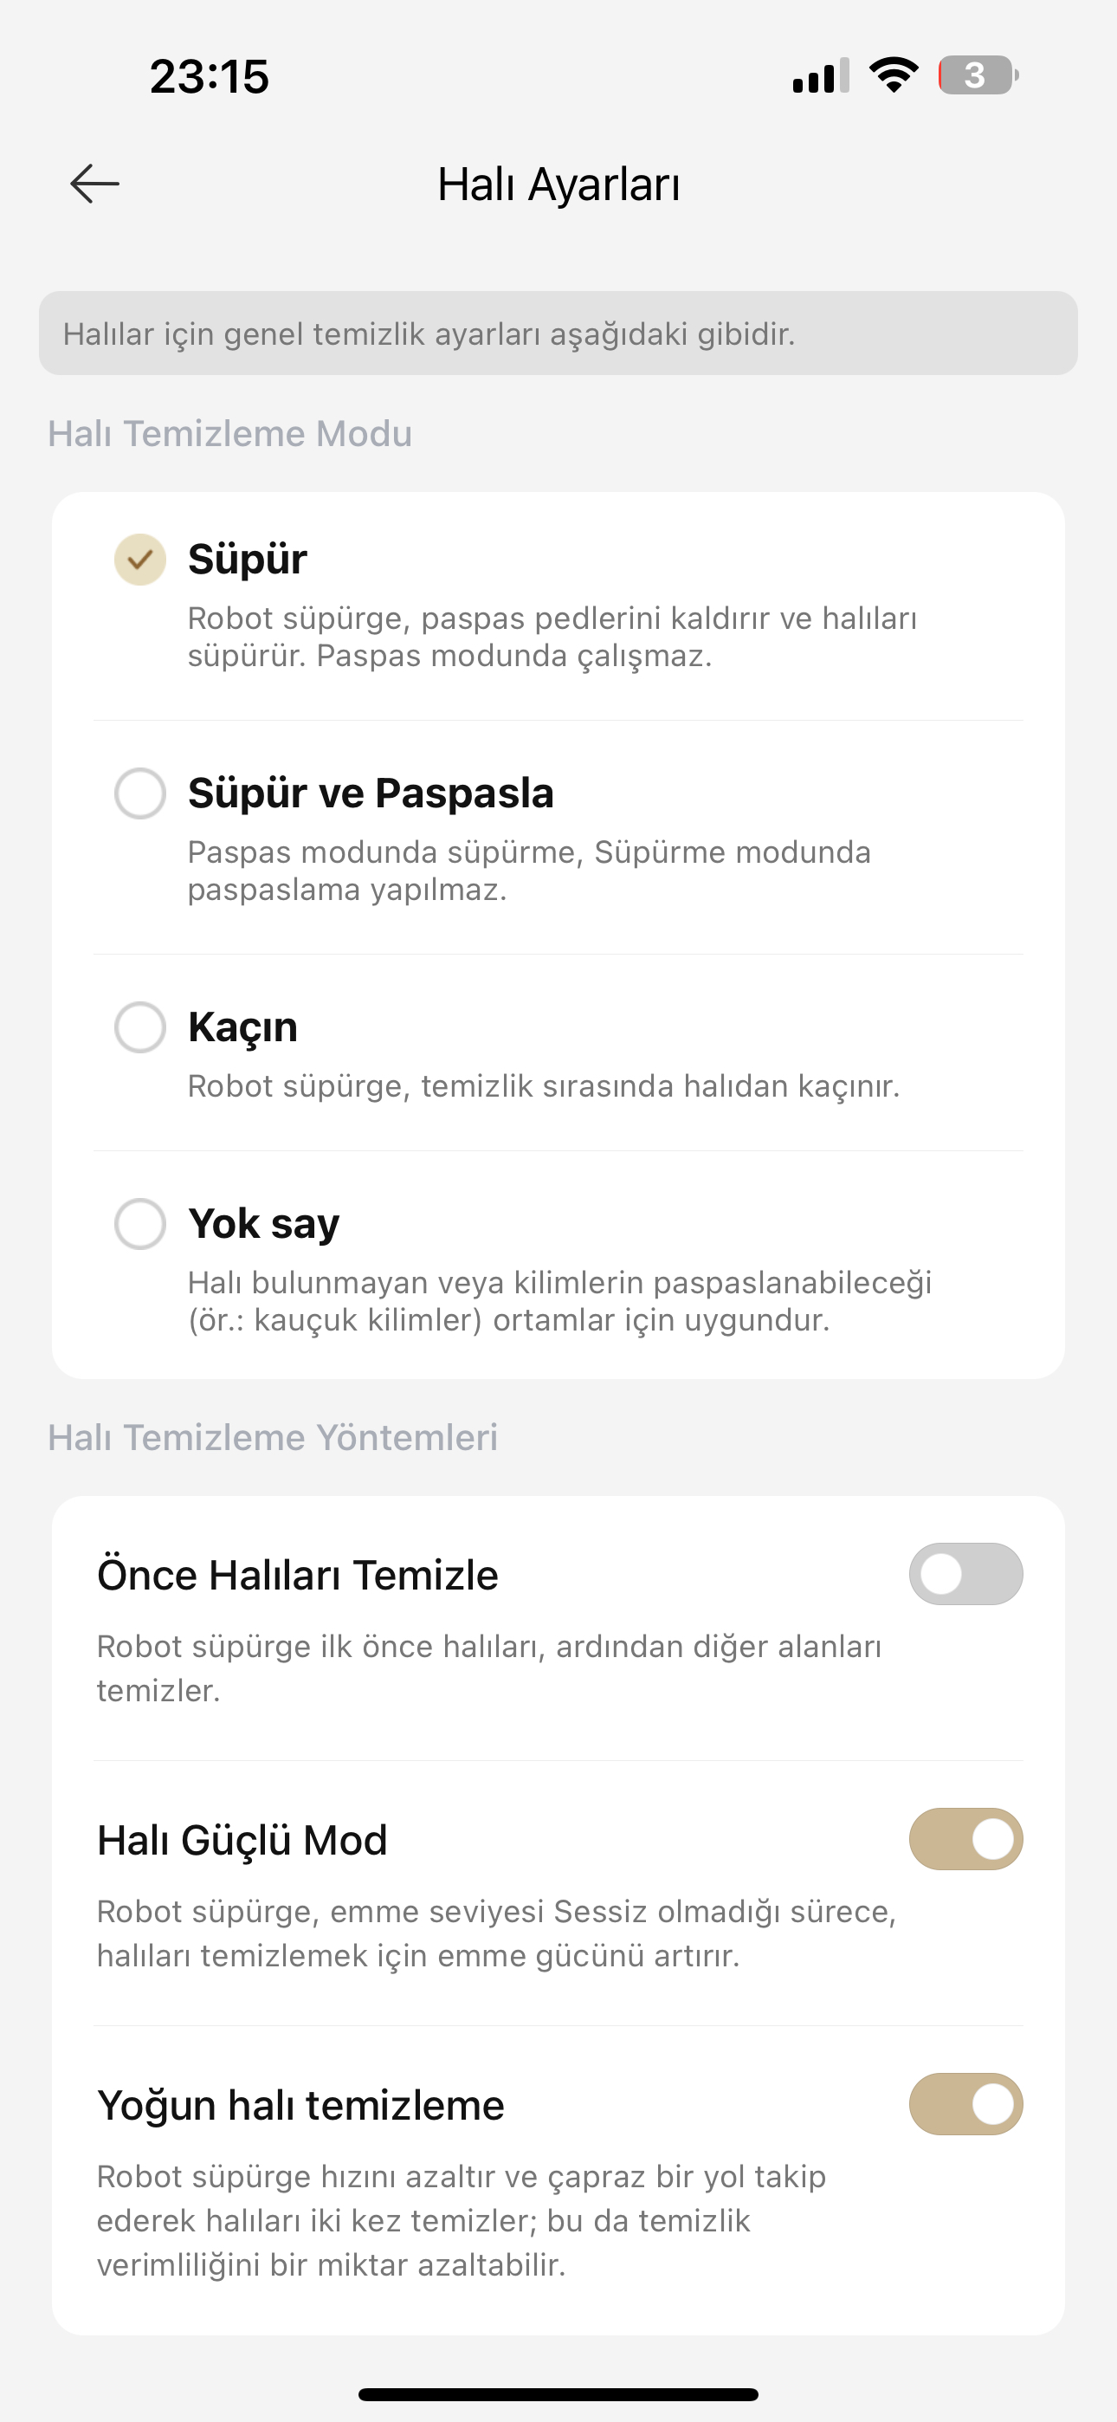Tap the battery indicator icon
Viewport: 1117px width, 2422px height.
click(978, 75)
